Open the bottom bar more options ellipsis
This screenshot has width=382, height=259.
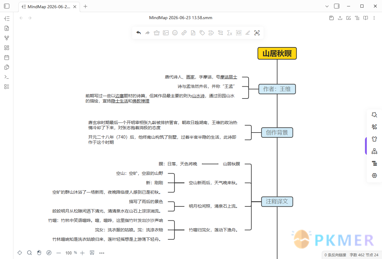point(102,253)
